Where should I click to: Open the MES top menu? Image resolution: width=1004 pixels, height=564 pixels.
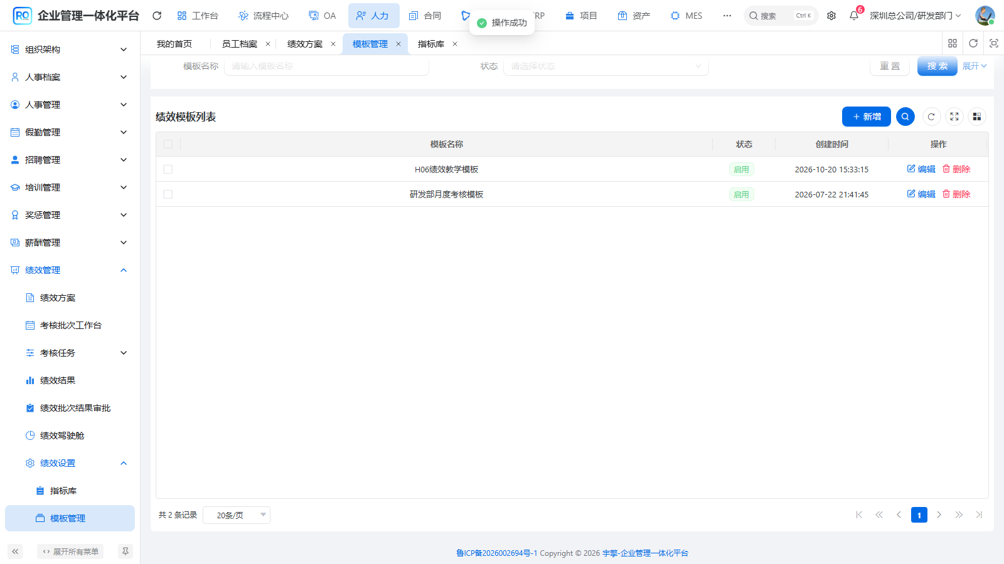[686, 16]
